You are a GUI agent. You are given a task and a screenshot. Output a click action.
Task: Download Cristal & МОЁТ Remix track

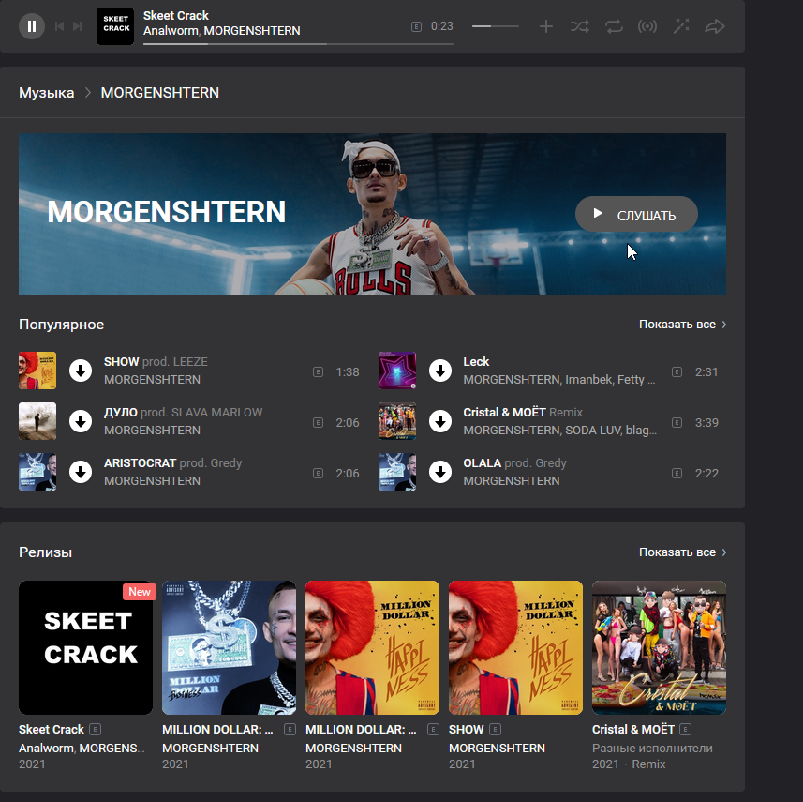(439, 421)
